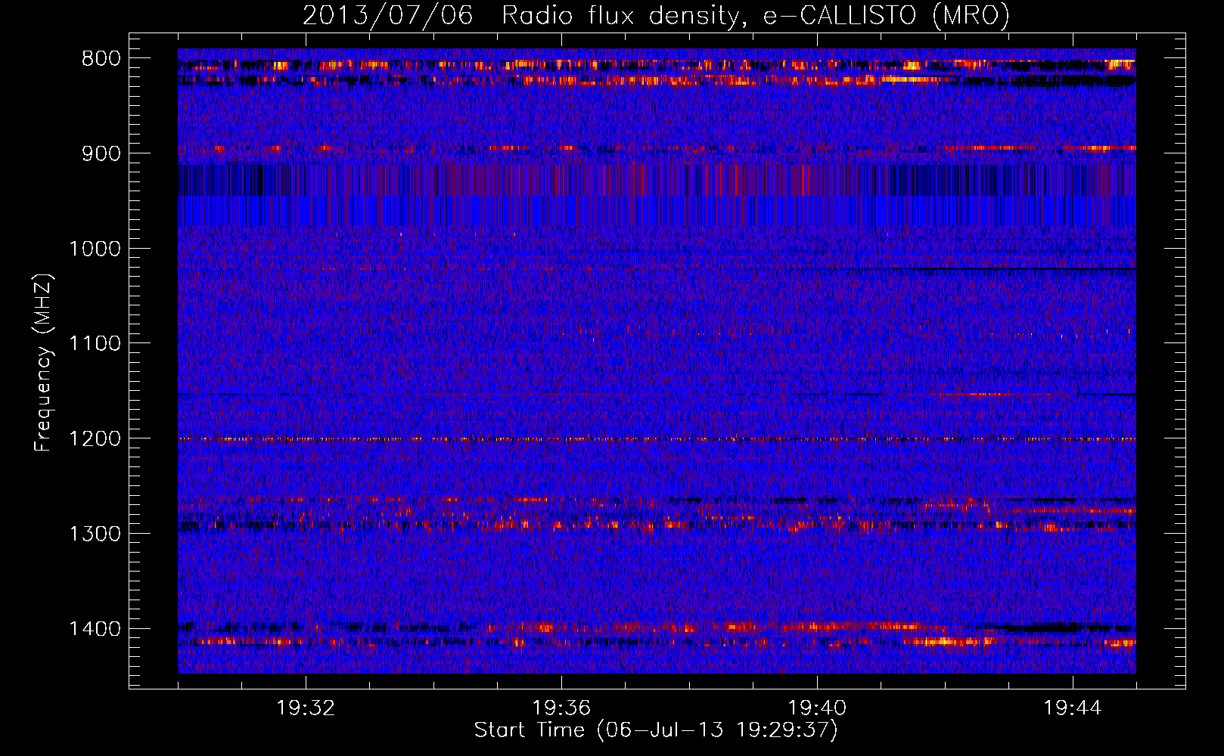
Task: Click the 19:36 time tick label
Action: [x=561, y=708]
